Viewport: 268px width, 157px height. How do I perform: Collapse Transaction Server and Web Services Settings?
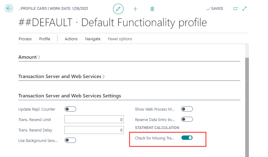70,96
